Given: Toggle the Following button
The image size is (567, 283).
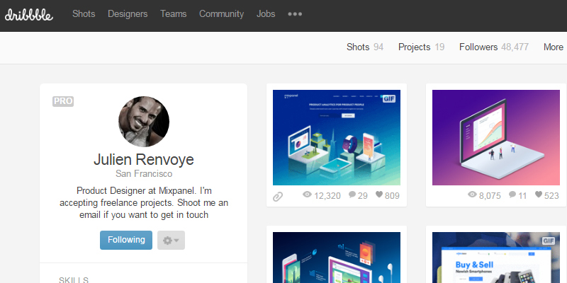Looking at the screenshot, I should (126, 240).
